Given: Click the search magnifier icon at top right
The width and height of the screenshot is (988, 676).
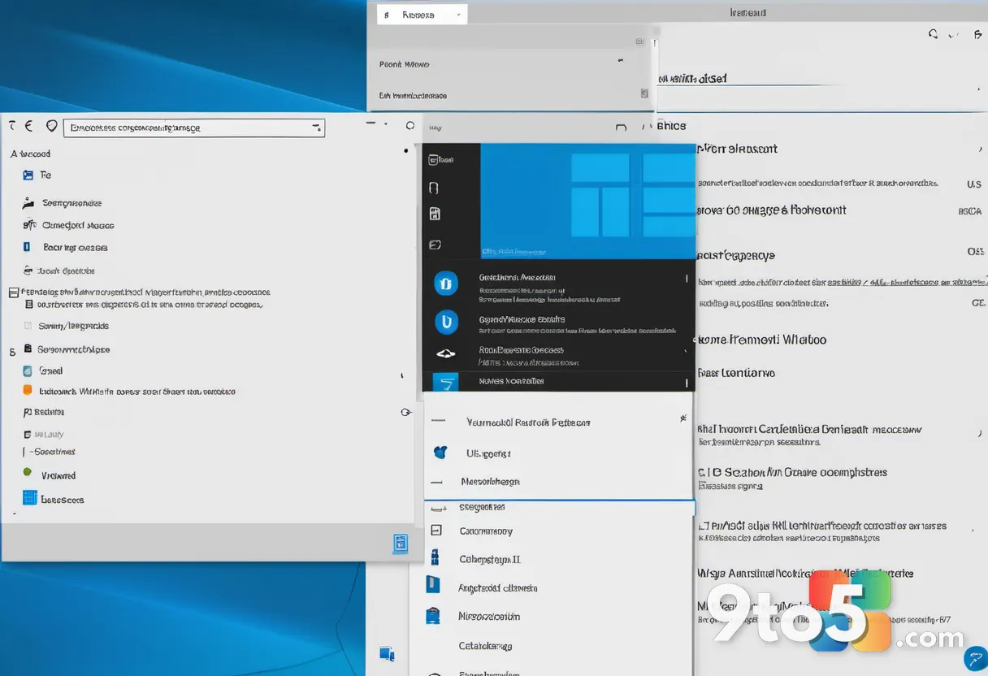Looking at the screenshot, I should coord(934,34).
